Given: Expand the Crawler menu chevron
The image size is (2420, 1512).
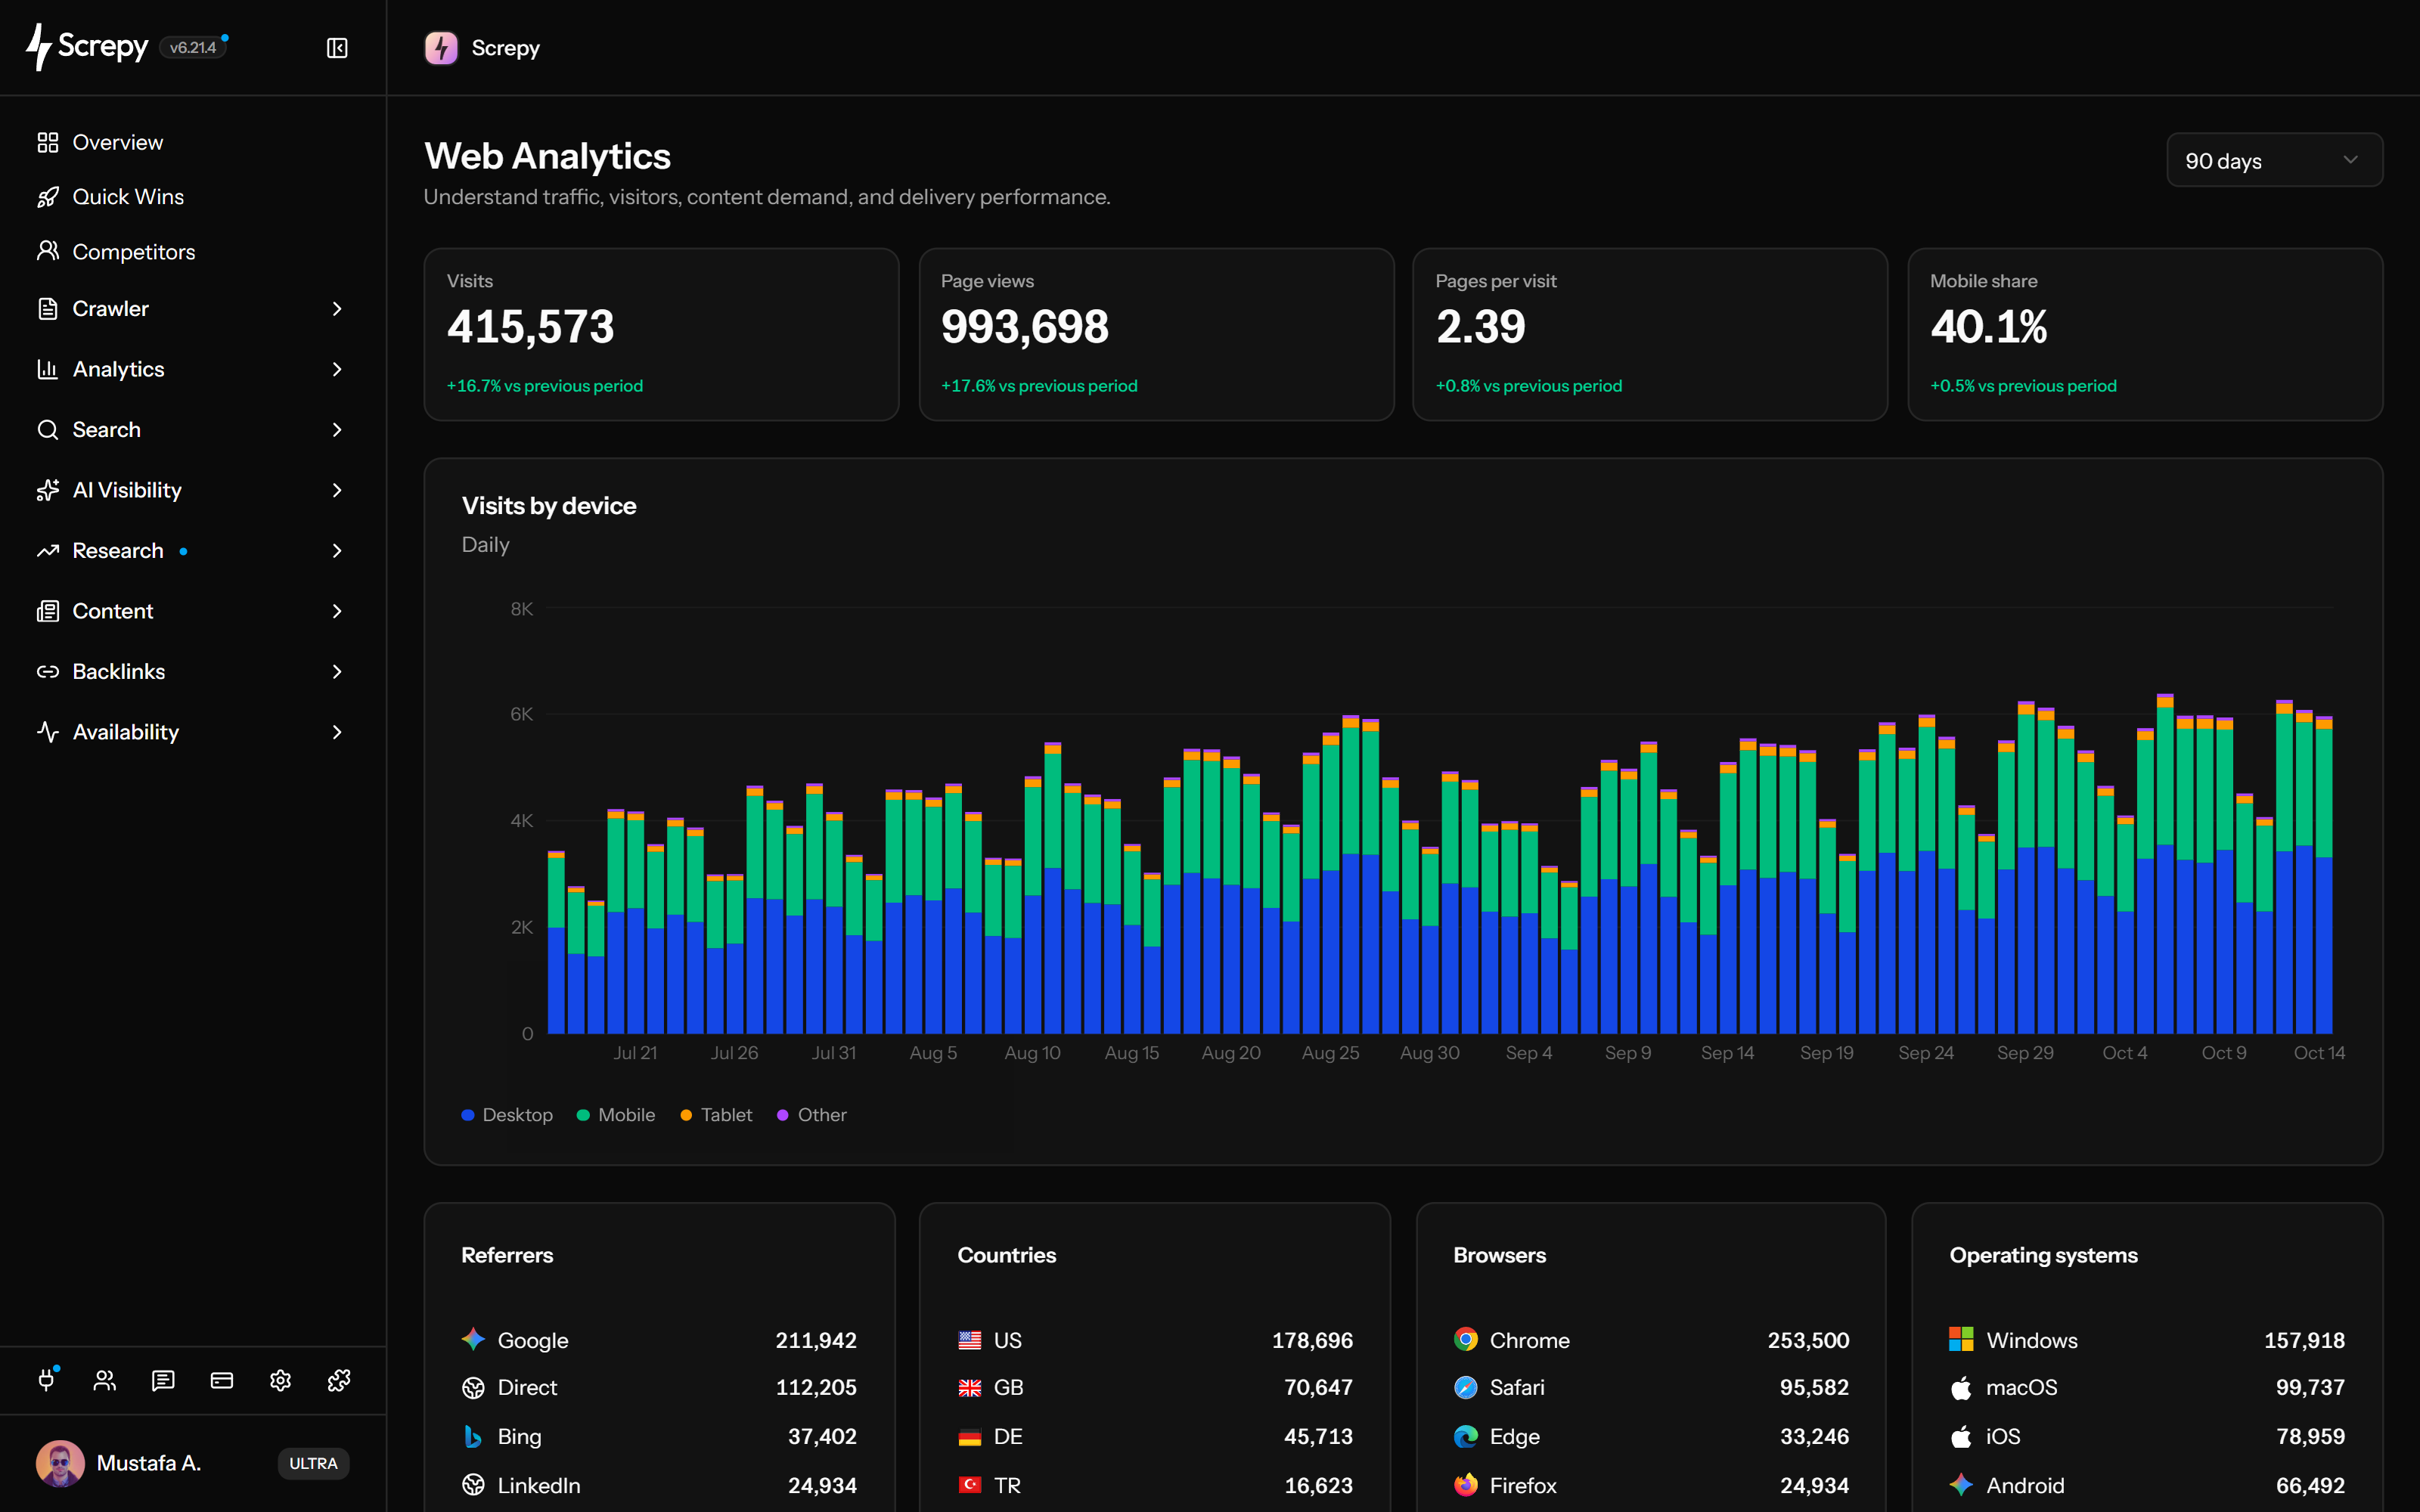Looking at the screenshot, I should pyautogui.click(x=337, y=309).
